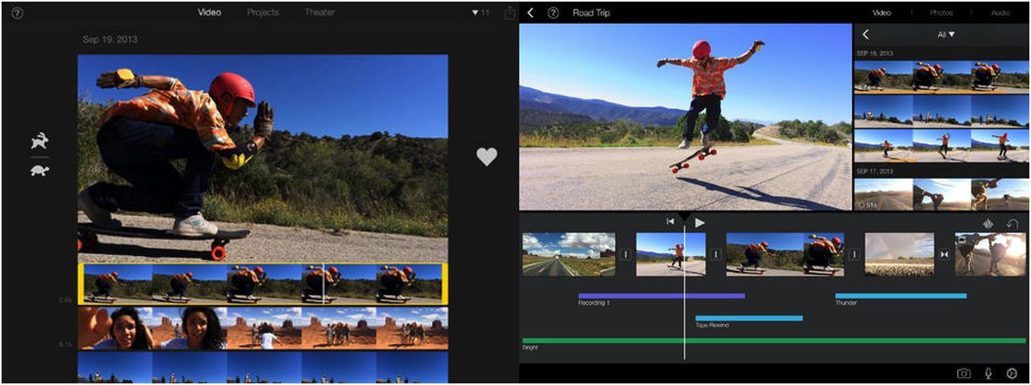1031x385 pixels.
Task: Open the All filter dropdown in media browser
Action: 946,34
